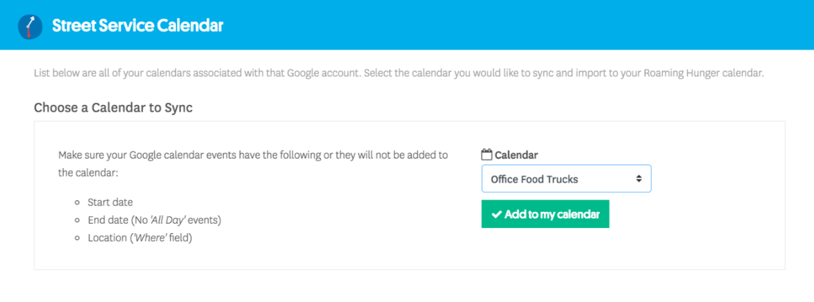Viewport: 814px width, 302px height.
Task: Click the intro text about Google account calendars
Action: click(x=398, y=73)
